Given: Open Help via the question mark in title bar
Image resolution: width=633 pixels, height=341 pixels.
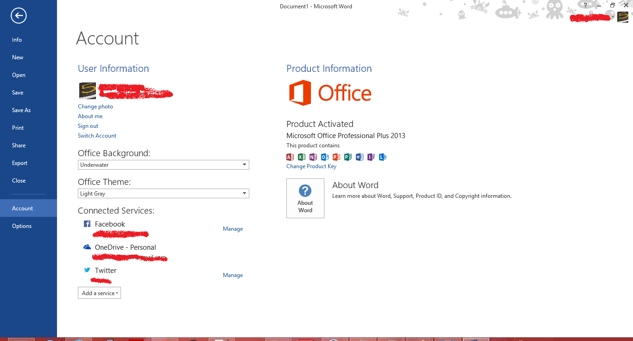Looking at the screenshot, I should (586, 5).
